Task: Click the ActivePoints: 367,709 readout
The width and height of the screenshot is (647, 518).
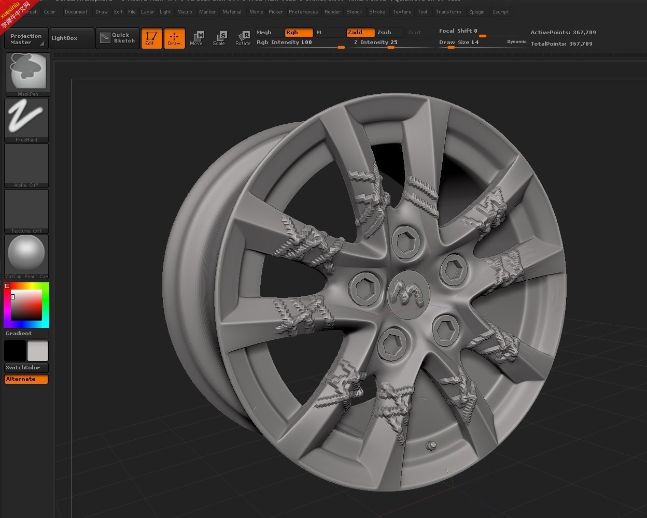Action: pyautogui.click(x=563, y=33)
